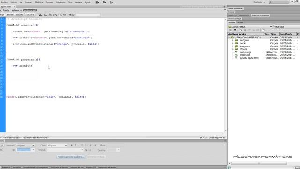Open the Ver menu
300x169 pixels.
pos(21,2)
